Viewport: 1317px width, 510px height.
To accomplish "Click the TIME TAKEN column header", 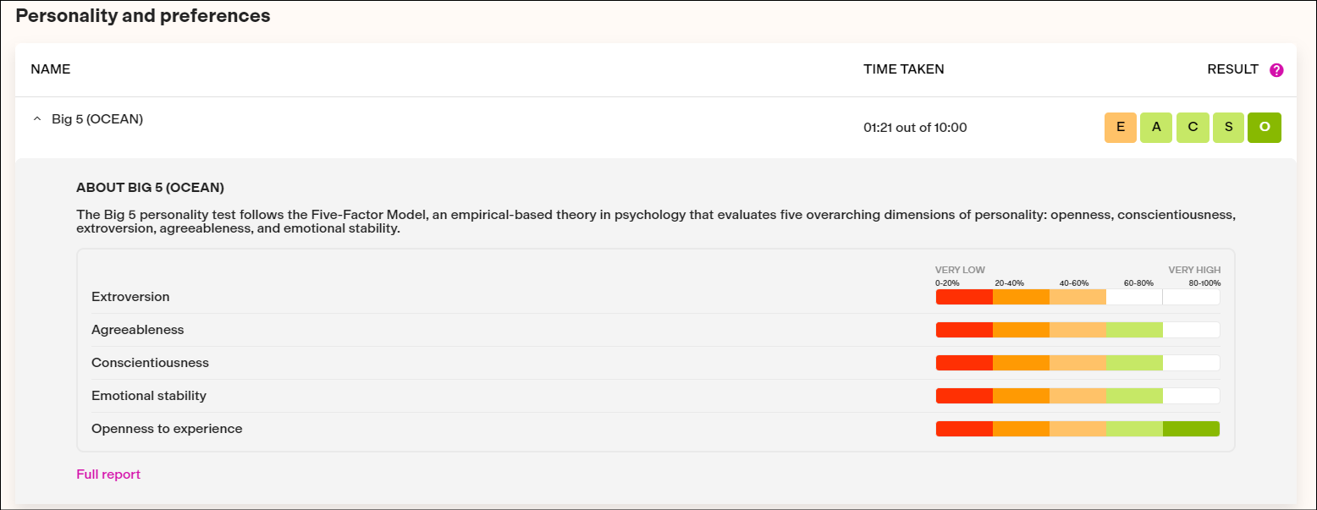I will [903, 69].
